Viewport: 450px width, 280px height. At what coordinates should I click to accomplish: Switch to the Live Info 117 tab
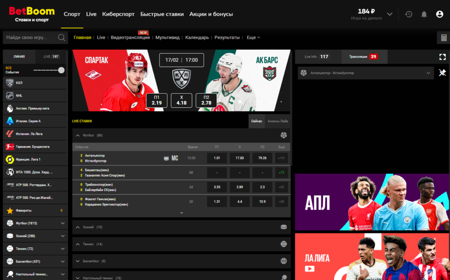click(318, 57)
